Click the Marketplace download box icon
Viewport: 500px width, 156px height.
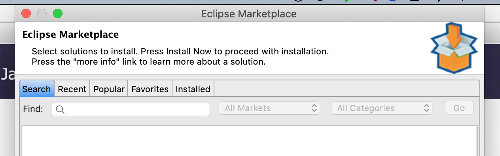tap(454, 48)
